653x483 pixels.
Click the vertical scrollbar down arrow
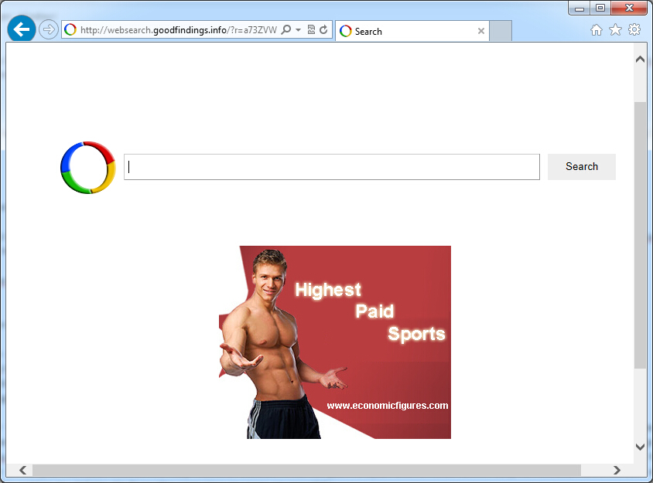(x=640, y=447)
